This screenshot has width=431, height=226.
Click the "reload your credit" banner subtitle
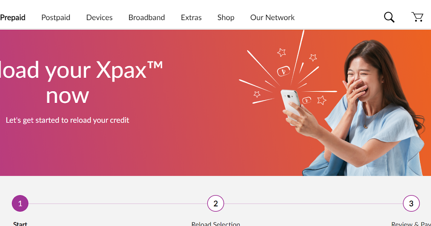point(68,120)
